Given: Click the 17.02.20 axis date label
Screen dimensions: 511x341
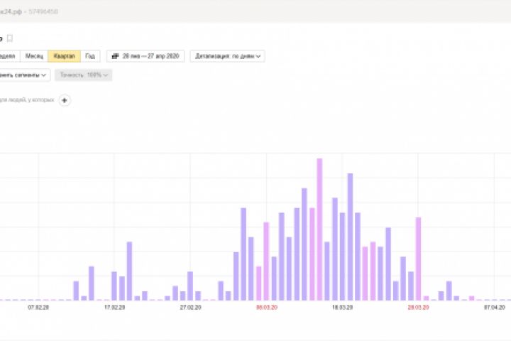Looking at the screenshot, I should tap(114, 308).
